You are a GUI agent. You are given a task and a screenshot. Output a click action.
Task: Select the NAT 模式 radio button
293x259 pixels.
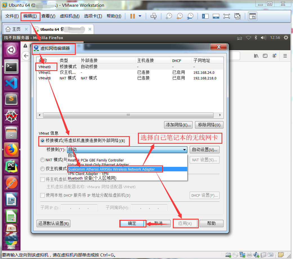(x=43, y=160)
